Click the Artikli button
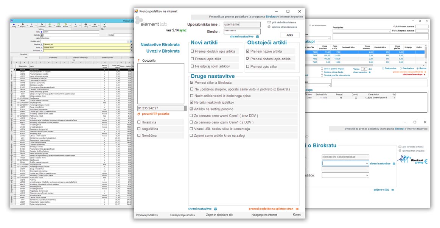 [290, 35]
